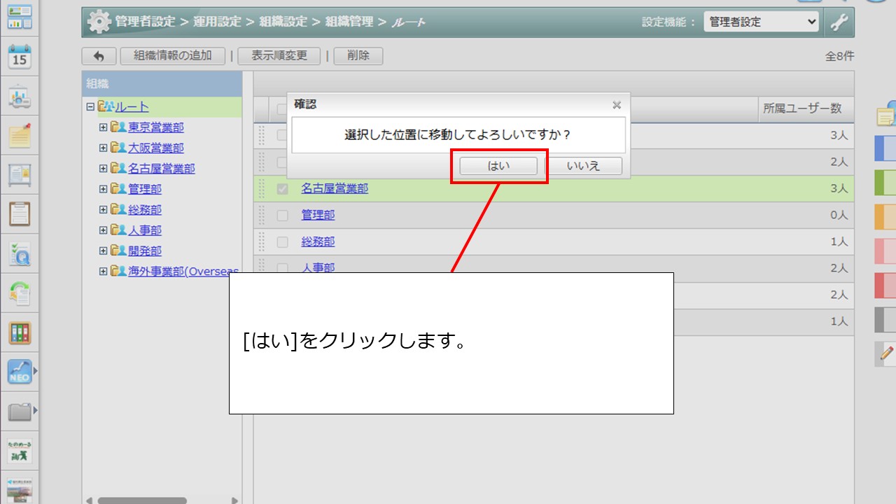Go to 管理者設定 in the breadcrumb
This screenshot has width=896, height=504.
145,22
